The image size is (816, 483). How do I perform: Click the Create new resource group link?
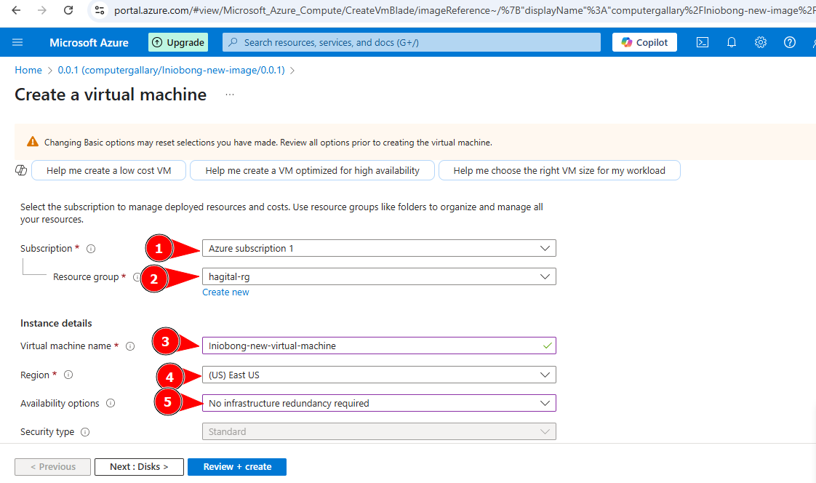pos(225,292)
